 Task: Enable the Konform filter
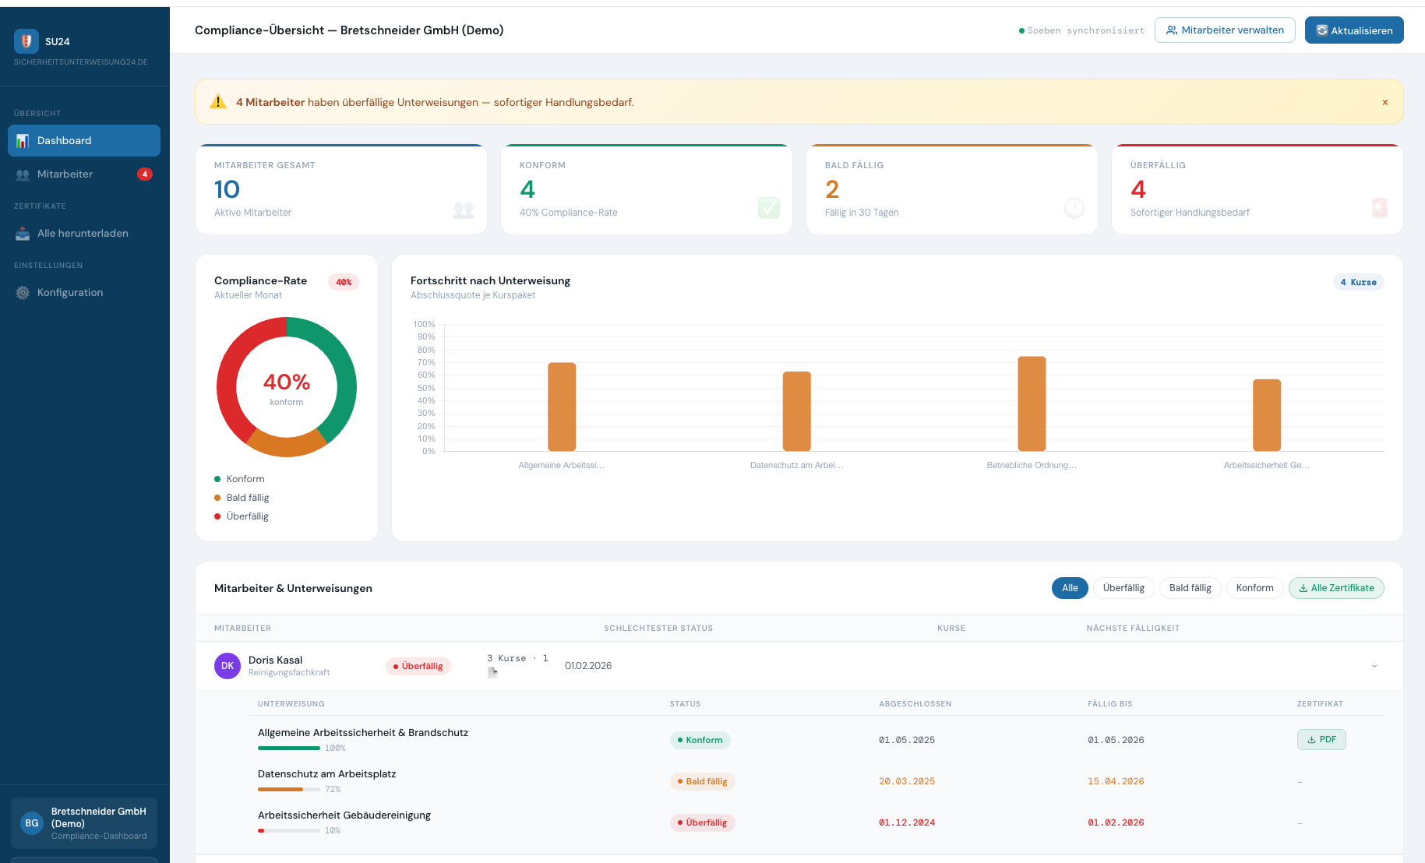click(x=1254, y=588)
